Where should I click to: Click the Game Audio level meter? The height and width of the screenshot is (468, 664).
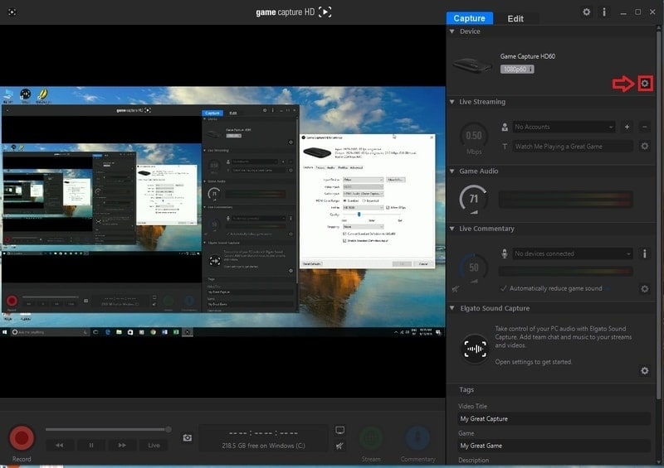[x=566, y=199]
